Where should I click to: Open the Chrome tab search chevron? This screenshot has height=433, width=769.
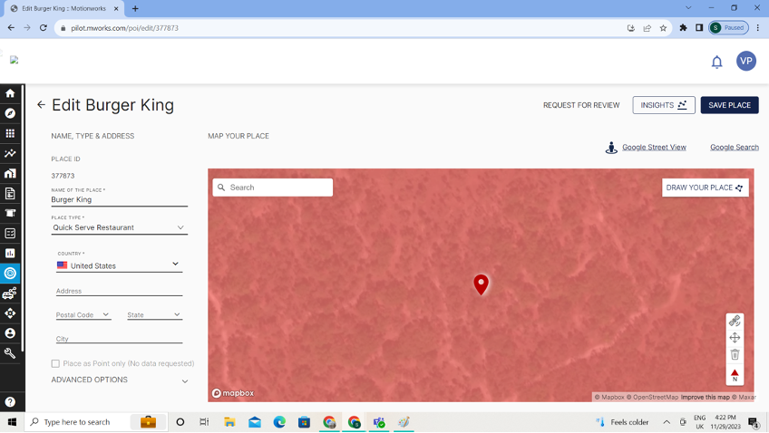(x=688, y=8)
